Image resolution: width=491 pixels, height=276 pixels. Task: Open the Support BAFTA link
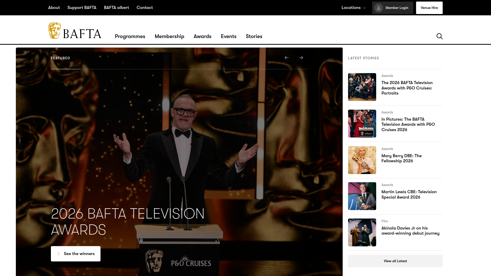[x=82, y=8]
